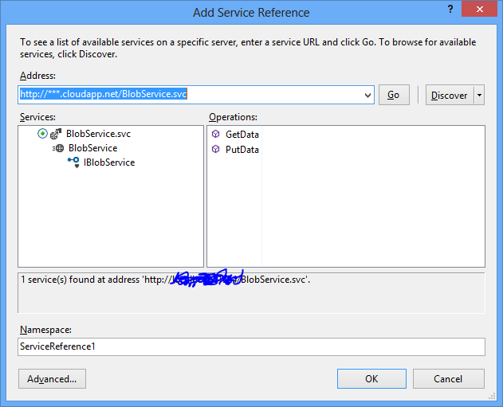Click the BlobService.svc gears icon
This screenshot has height=407, width=503.
point(57,134)
